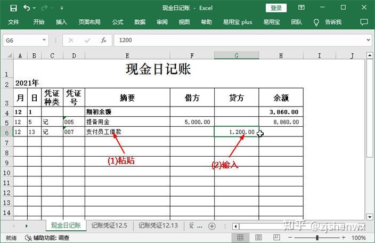Open Customize Quick Access Toolbar dropdown
The width and height of the screenshot is (375, 243).
click(x=62, y=9)
